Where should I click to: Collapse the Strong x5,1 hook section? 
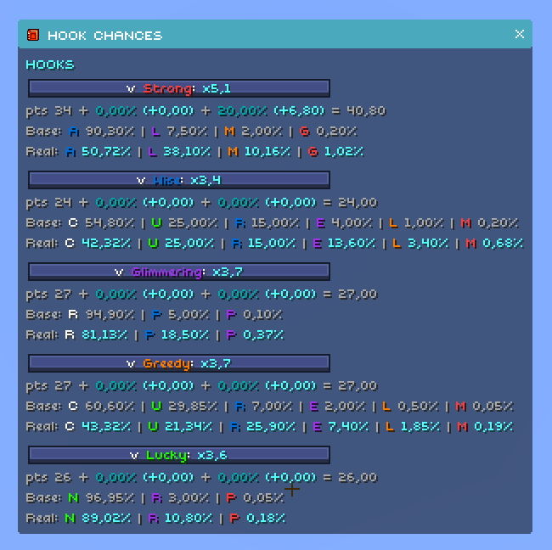(x=178, y=88)
